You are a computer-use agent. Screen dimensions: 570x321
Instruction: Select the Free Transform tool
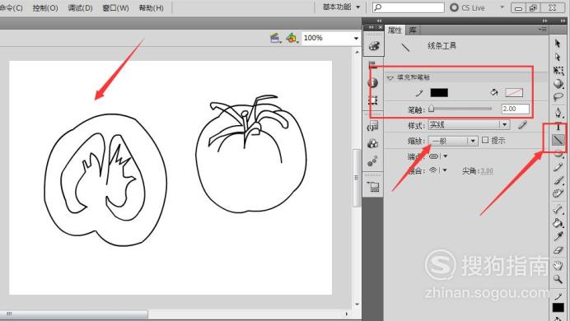558,70
